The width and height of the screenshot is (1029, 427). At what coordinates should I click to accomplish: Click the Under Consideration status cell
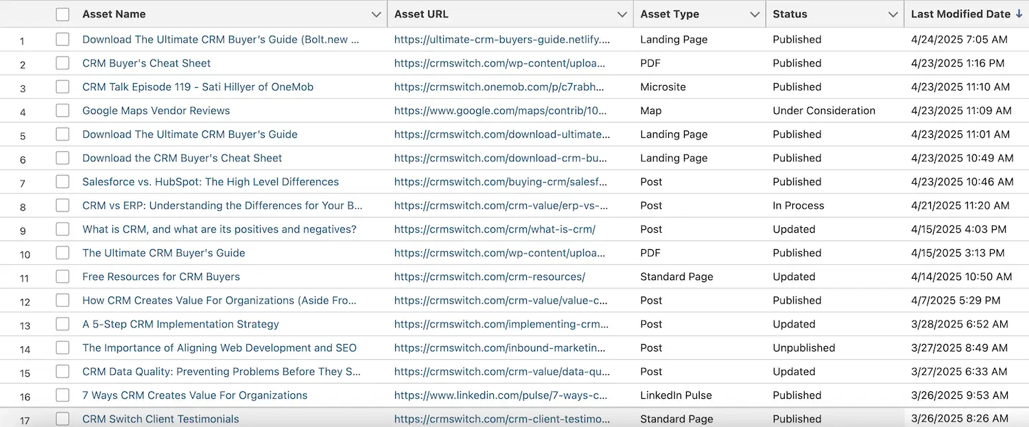[x=824, y=111]
